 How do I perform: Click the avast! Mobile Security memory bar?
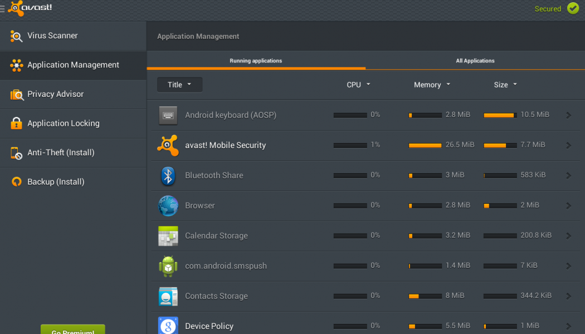click(425, 145)
